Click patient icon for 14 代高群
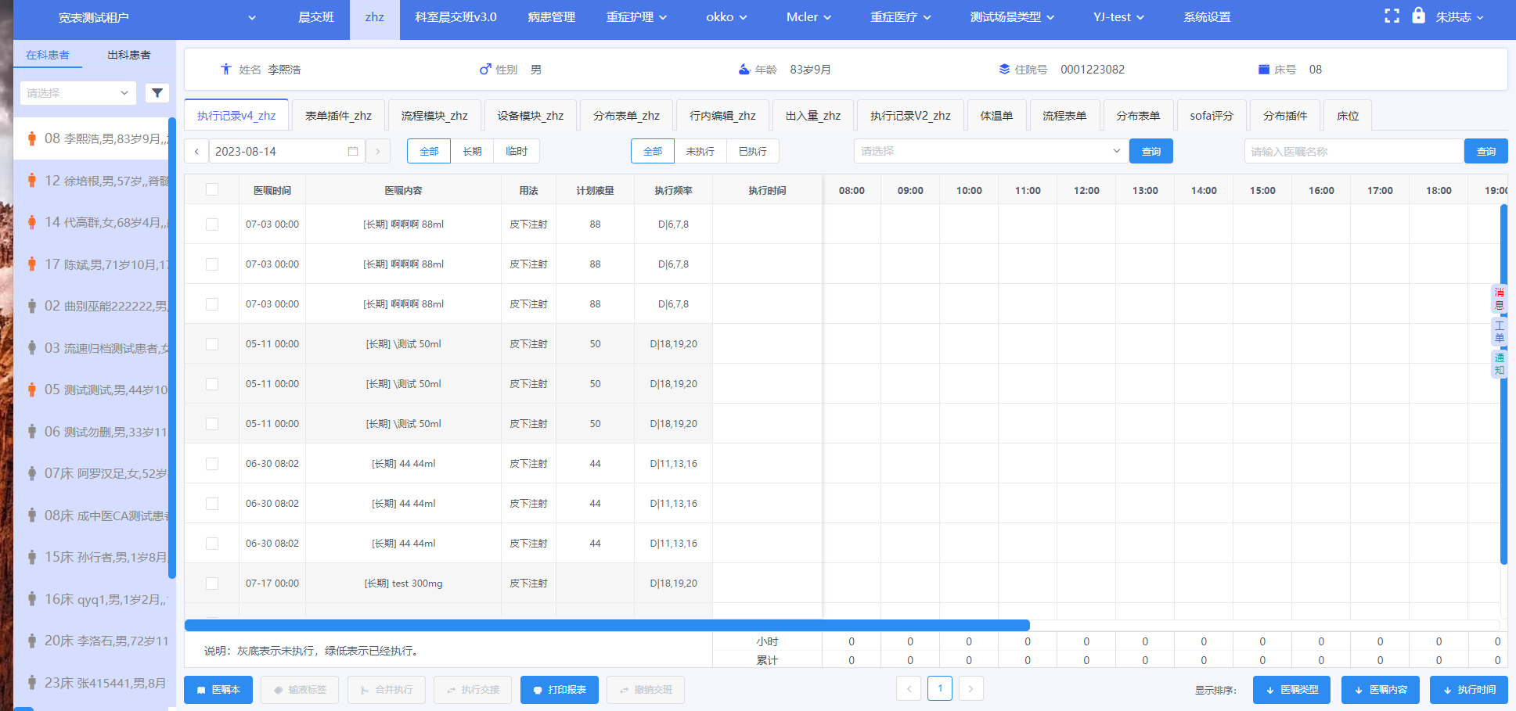Image resolution: width=1516 pixels, height=711 pixels. click(x=31, y=222)
